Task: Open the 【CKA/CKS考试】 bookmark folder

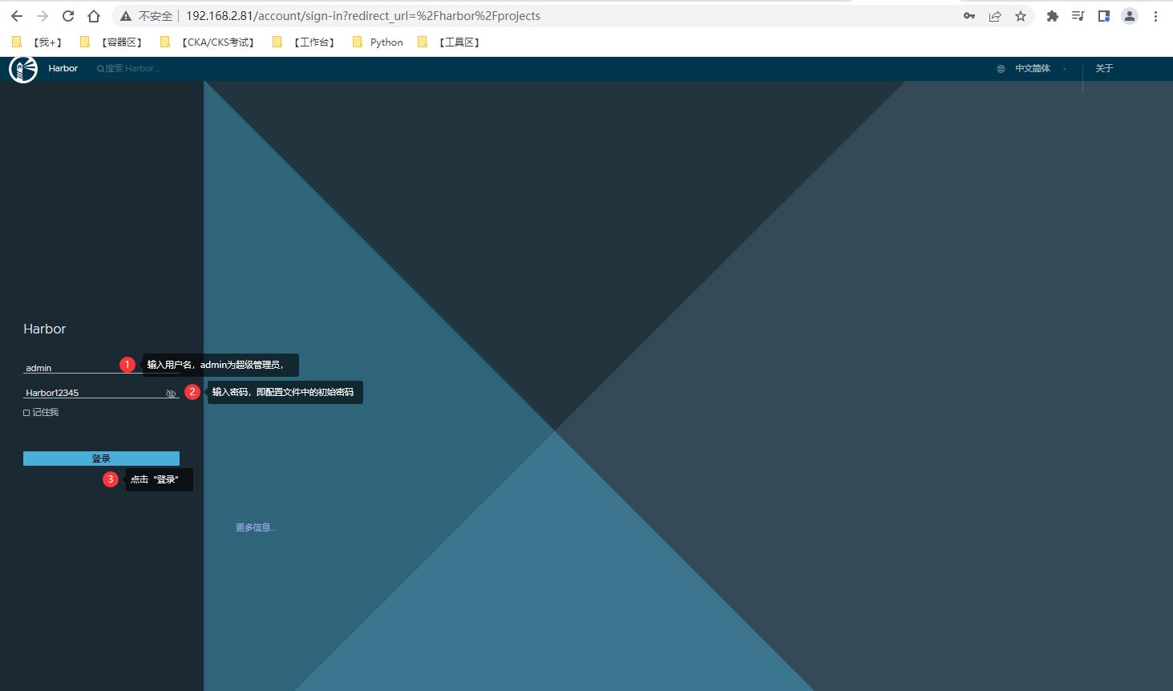Action: pyautogui.click(x=208, y=42)
